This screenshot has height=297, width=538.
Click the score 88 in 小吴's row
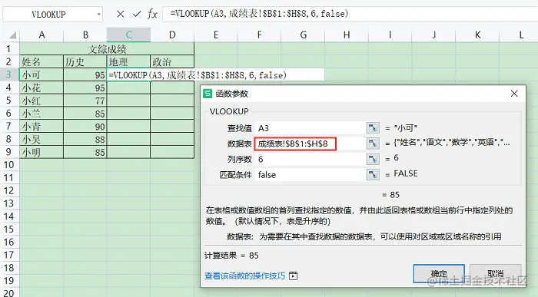tap(85, 139)
